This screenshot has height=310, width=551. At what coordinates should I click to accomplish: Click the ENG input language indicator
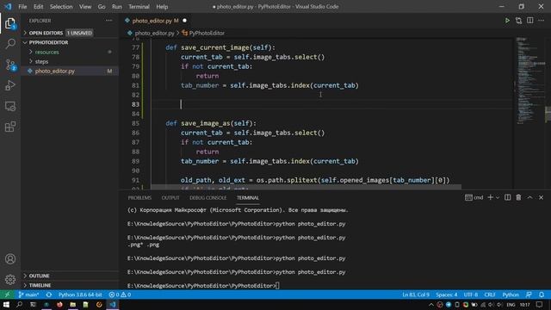pyautogui.click(x=511, y=304)
